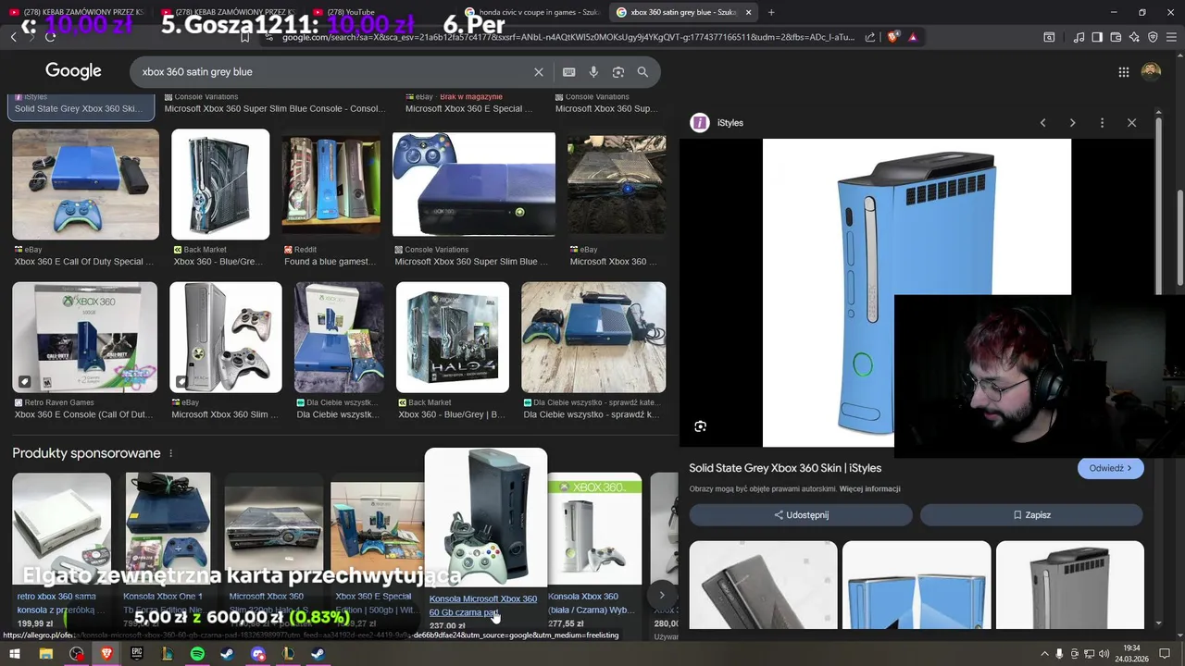This screenshot has width=1185, height=666.
Task: Open the on-screen keyboard icon in search bar
Action: click(x=568, y=72)
